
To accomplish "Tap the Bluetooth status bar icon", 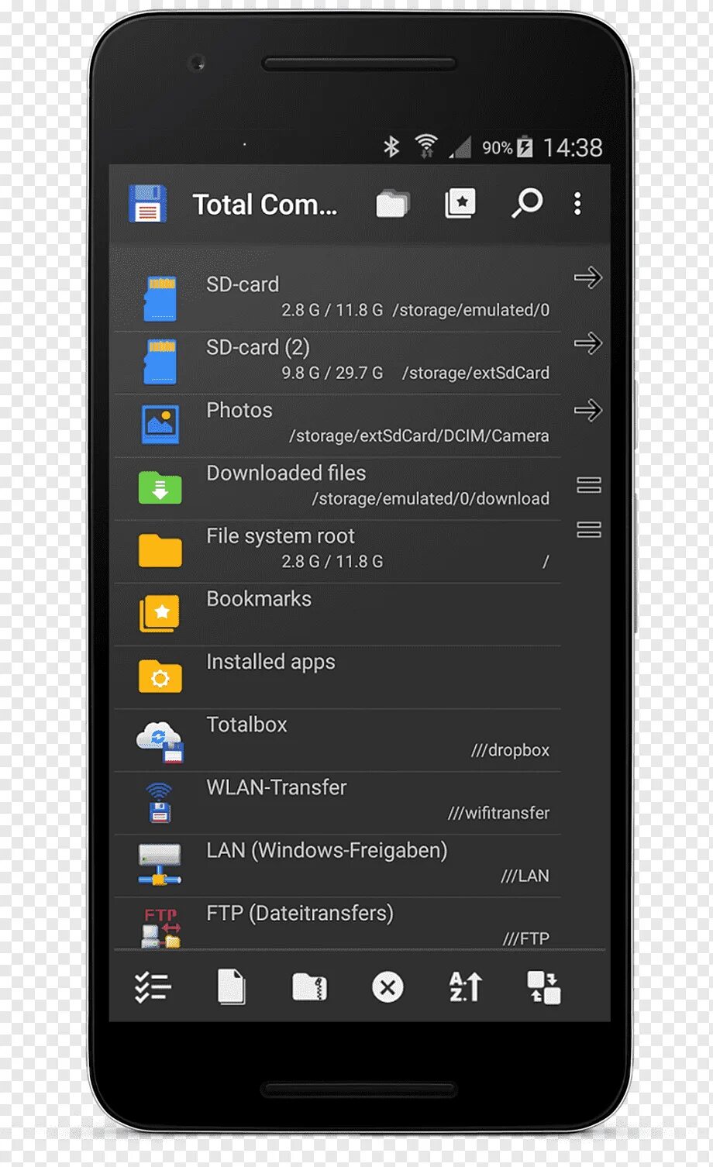I will [391, 146].
